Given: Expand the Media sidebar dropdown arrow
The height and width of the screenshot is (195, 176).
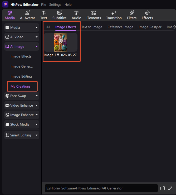Looking at the screenshot, I should pos(37,27).
